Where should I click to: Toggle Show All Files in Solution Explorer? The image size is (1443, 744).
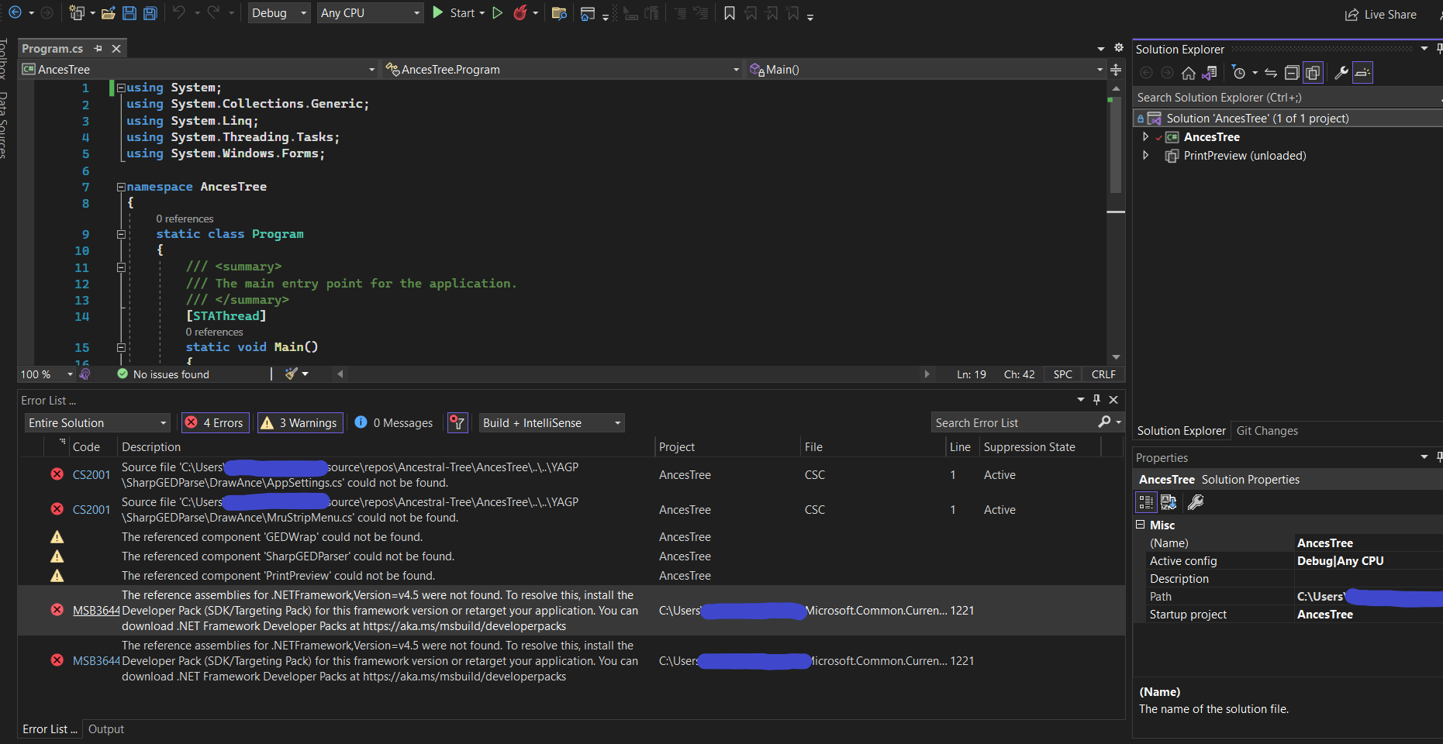tap(1313, 73)
